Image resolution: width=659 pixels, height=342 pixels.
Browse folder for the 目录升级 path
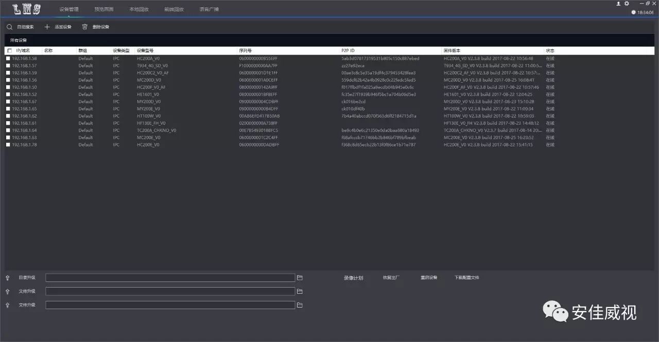click(300, 278)
